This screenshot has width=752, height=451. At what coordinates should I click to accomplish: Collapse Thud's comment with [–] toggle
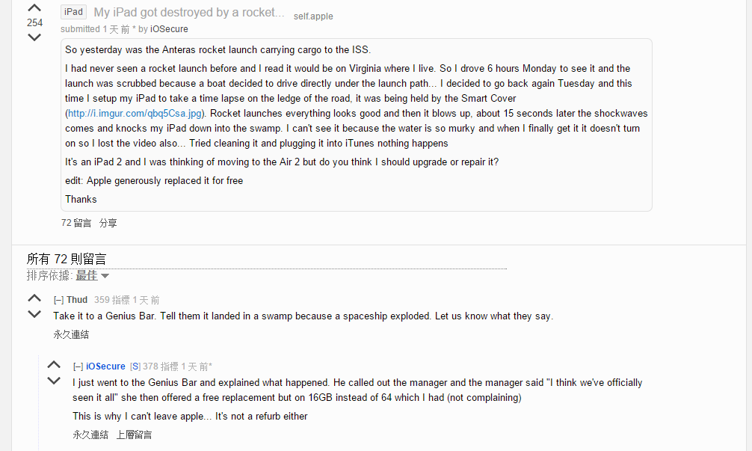coord(58,300)
